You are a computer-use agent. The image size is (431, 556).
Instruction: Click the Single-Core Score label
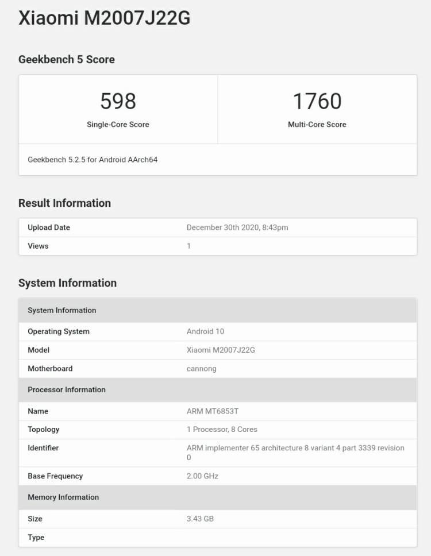click(x=118, y=125)
